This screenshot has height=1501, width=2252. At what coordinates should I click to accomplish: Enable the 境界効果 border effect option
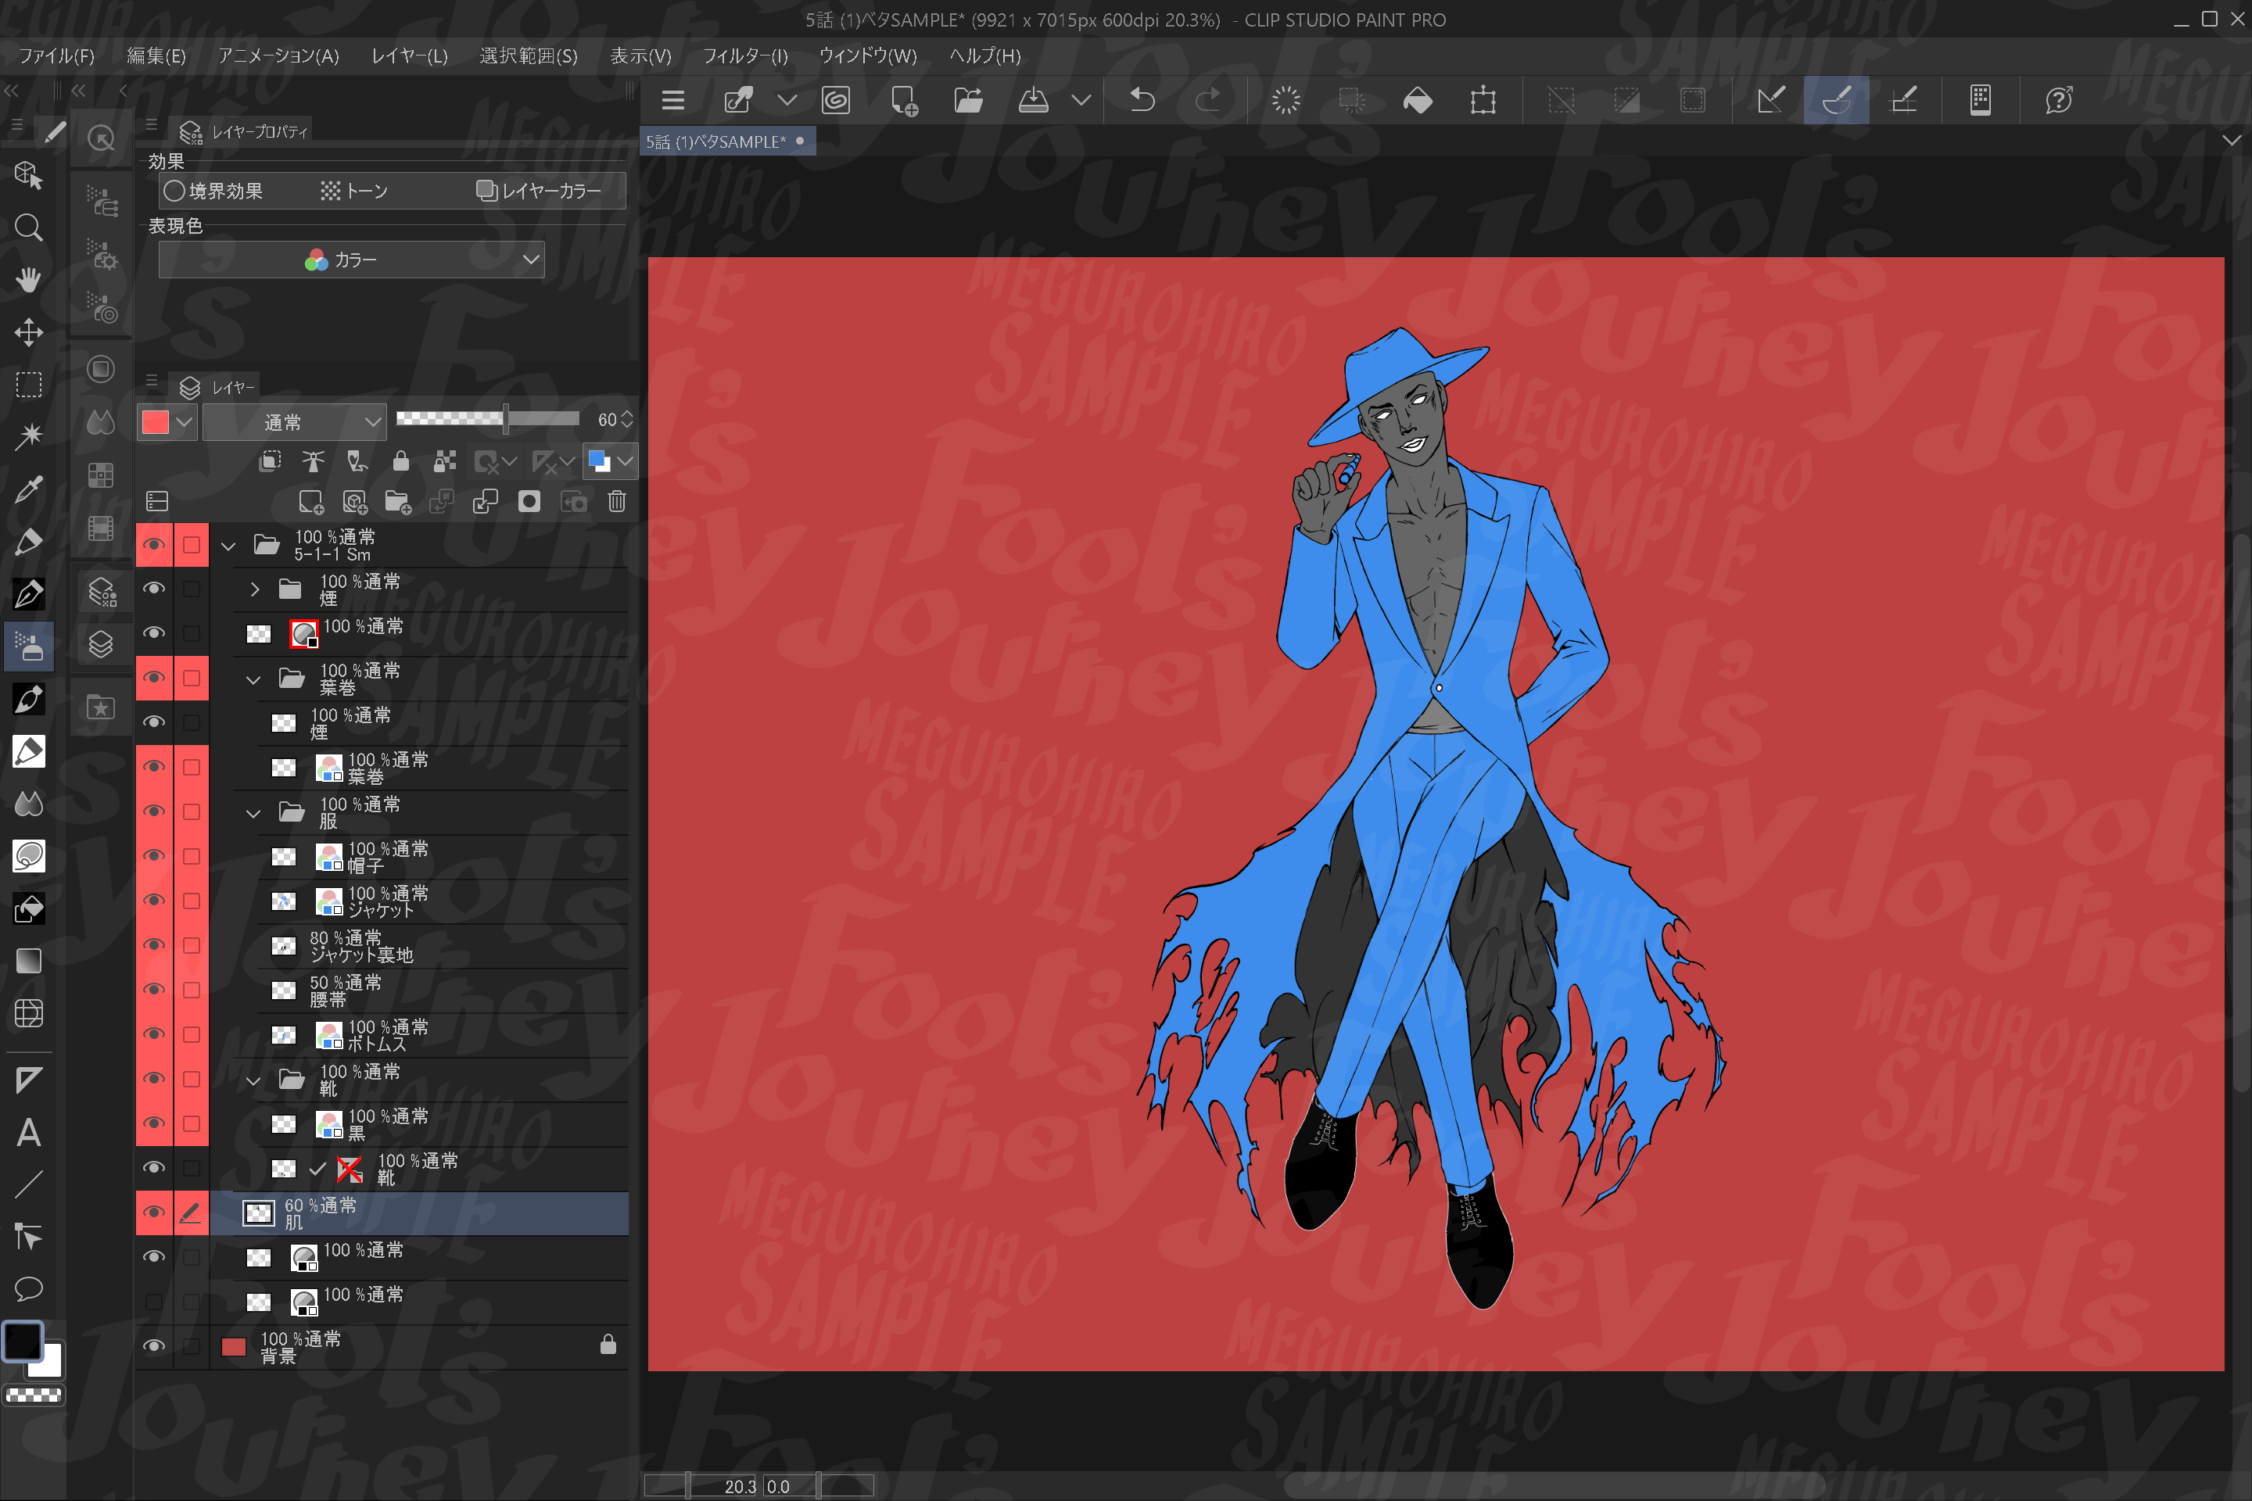[x=213, y=191]
